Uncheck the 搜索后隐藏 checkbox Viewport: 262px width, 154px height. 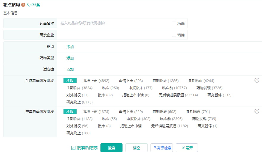[x=73, y=148]
